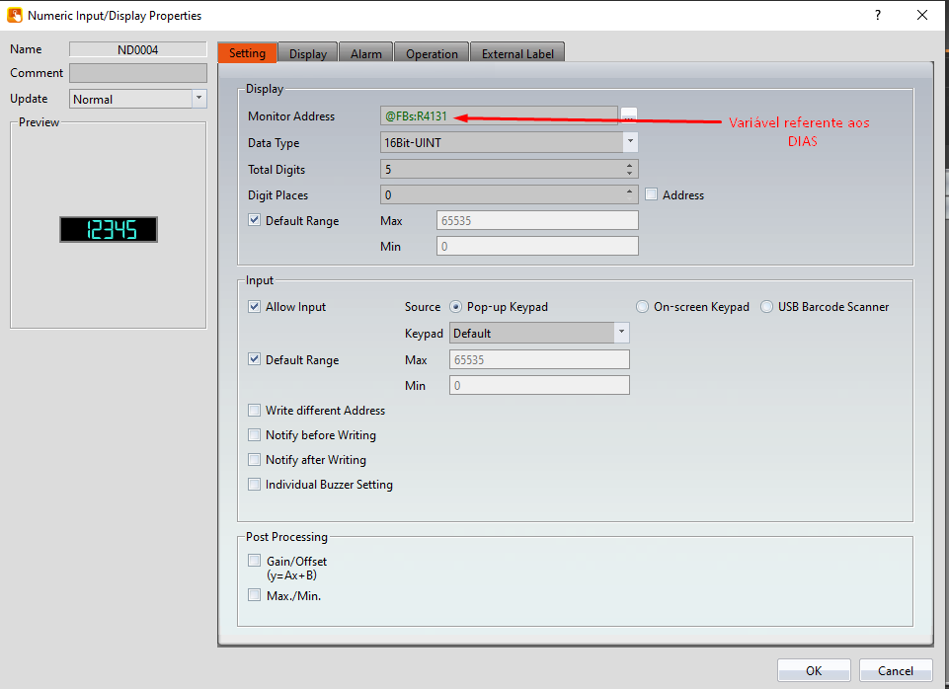The height and width of the screenshot is (689, 949).
Task: Open the Keypad Default dropdown
Action: pyautogui.click(x=620, y=333)
